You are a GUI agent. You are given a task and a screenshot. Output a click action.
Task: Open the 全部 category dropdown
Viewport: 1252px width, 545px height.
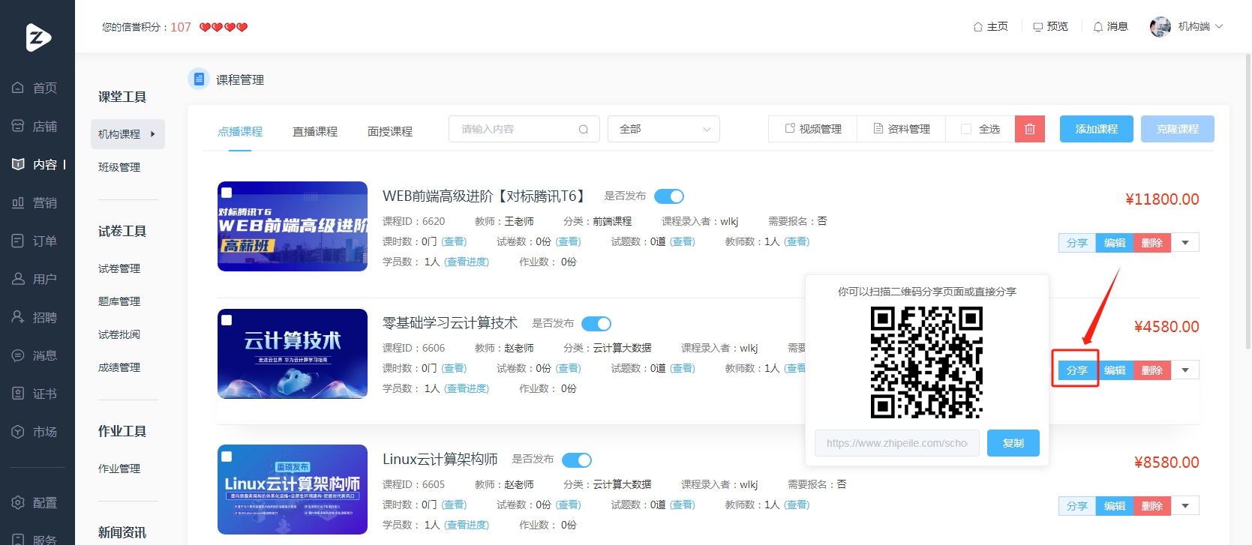[664, 129]
